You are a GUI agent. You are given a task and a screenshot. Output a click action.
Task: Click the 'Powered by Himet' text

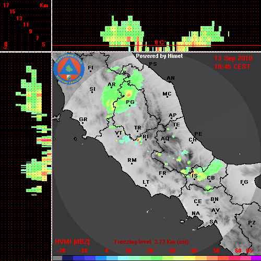click(x=159, y=56)
